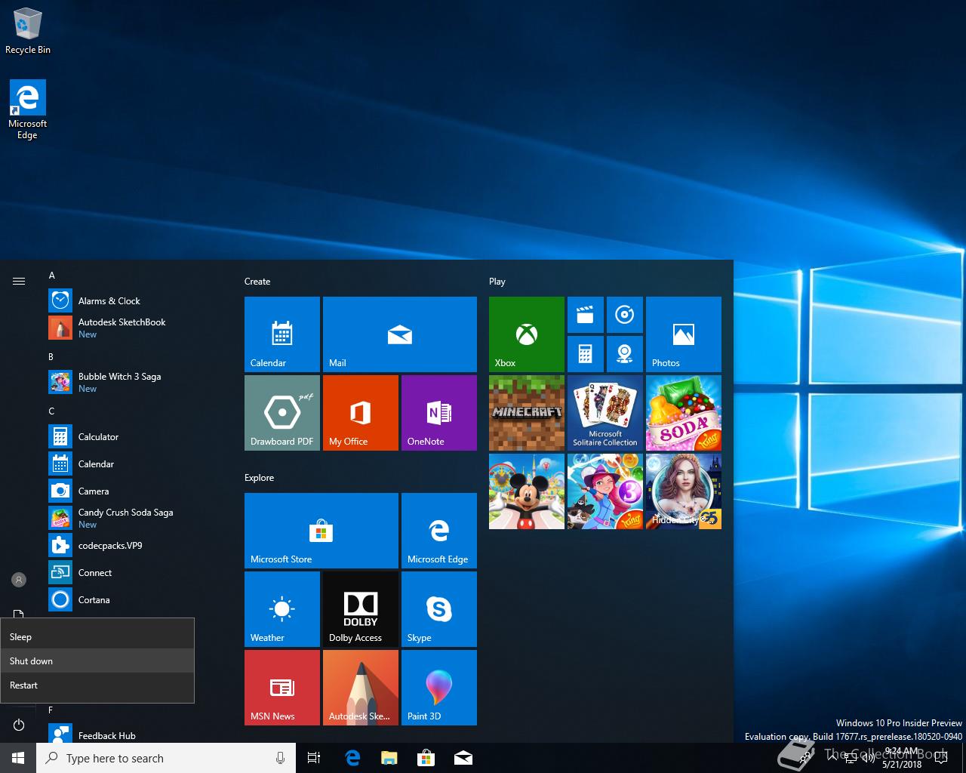Open the Calculator small tile
Viewport: 966px width, 773px height.
[586, 354]
